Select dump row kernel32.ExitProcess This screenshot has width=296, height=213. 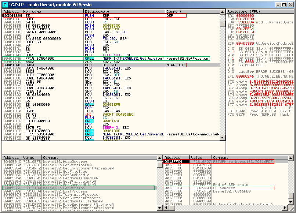80,191
